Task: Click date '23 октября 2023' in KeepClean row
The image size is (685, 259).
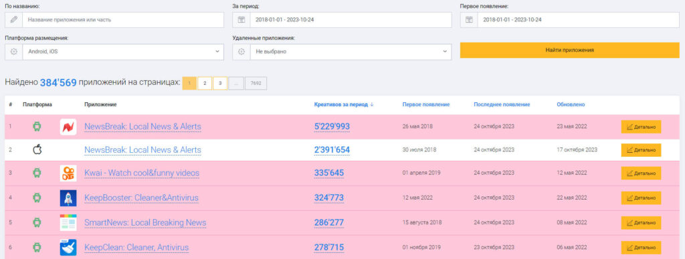Action: pos(494,247)
